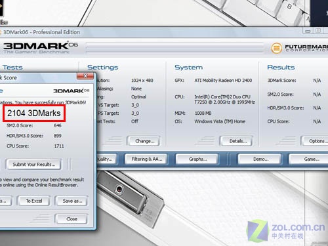Click Windows Vista (TM) Home text
The width and height of the screenshot is (328, 246).
220,121
